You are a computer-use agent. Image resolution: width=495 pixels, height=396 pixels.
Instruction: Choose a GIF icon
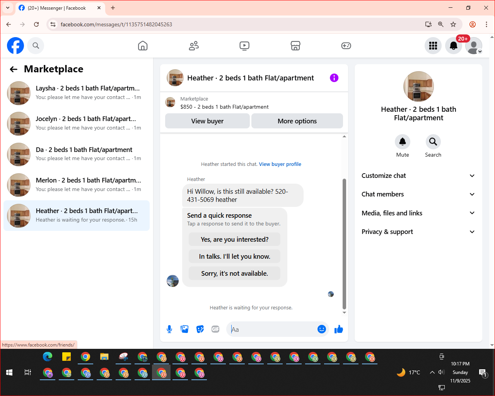(x=215, y=329)
